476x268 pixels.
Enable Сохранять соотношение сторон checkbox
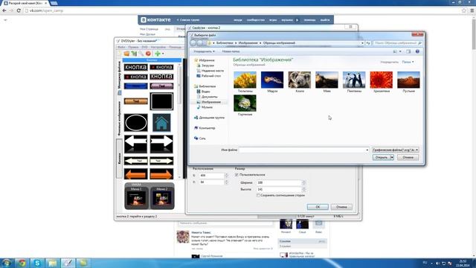tap(258, 195)
